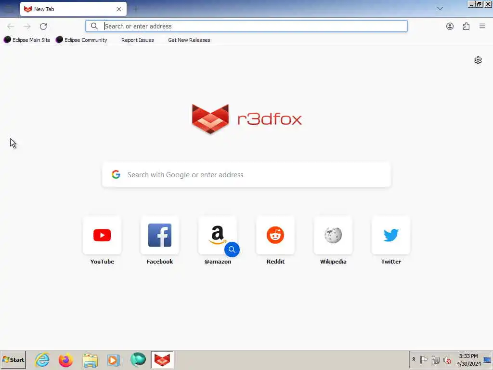Click the magnifier icon in address bar
Screen dimensions: 493x370
coord(94,26)
